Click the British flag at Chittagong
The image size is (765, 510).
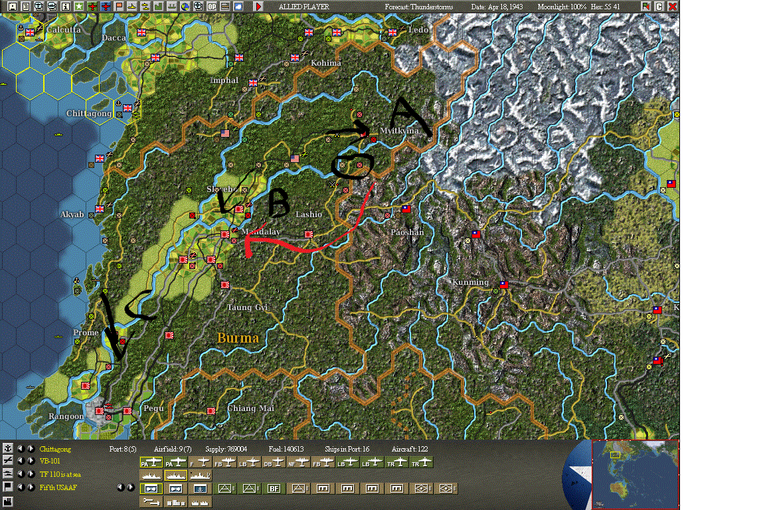[x=127, y=108]
